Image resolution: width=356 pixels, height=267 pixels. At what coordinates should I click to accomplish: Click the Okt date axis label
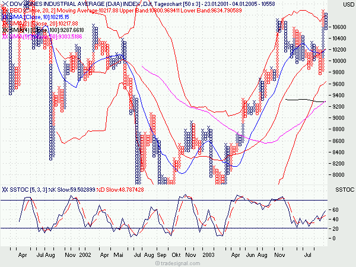tap(176, 255)
